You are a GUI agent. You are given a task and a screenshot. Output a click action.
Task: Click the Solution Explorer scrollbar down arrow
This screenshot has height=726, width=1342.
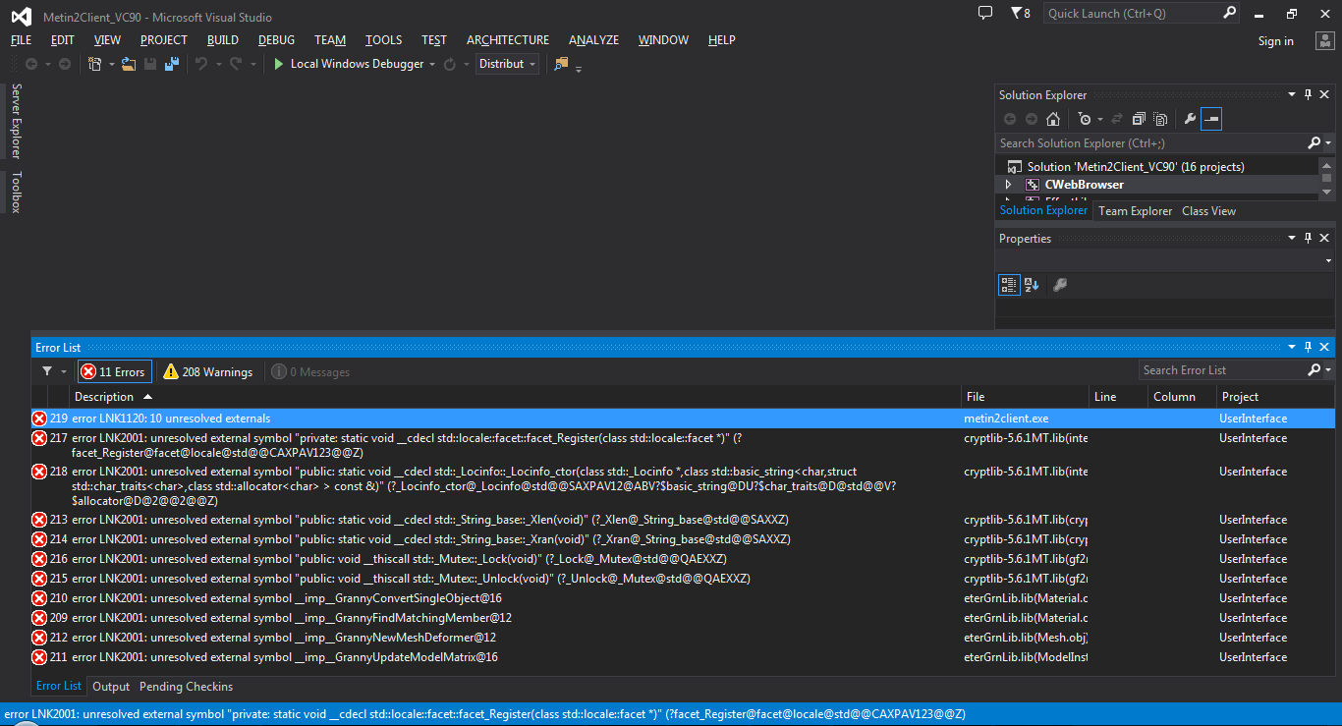click(x=1327, y=192)
